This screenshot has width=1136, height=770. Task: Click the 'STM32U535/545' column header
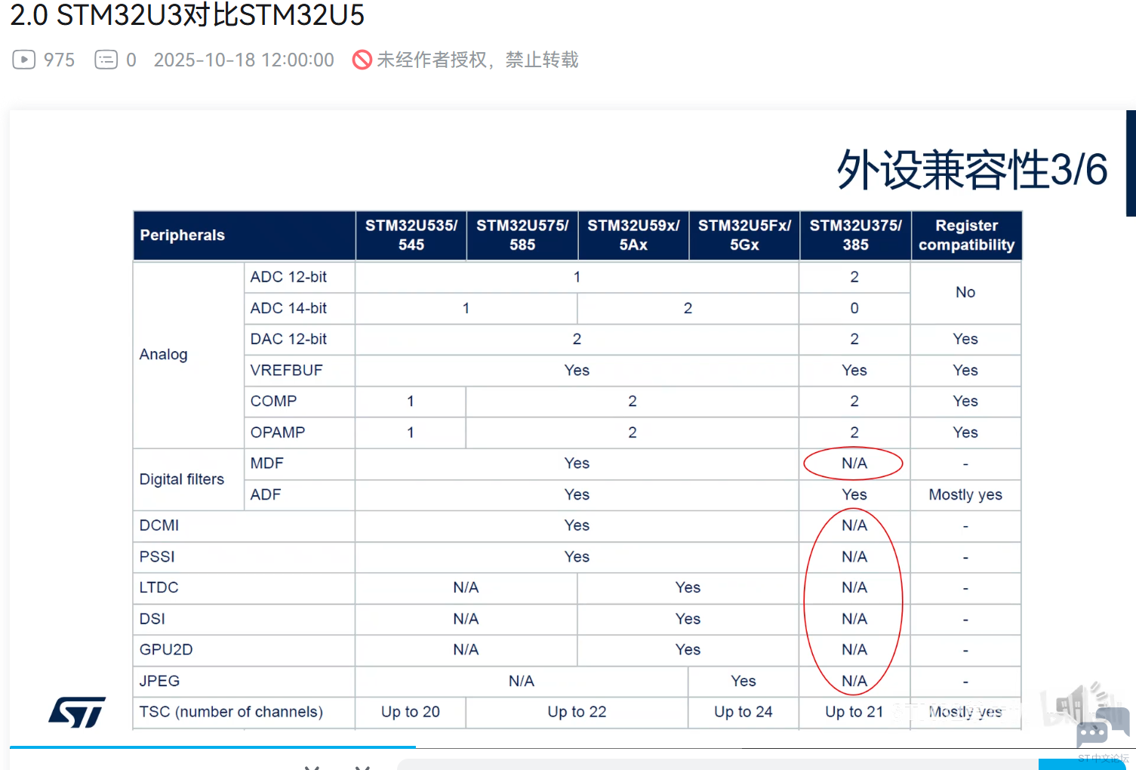(x=411, y=235)
